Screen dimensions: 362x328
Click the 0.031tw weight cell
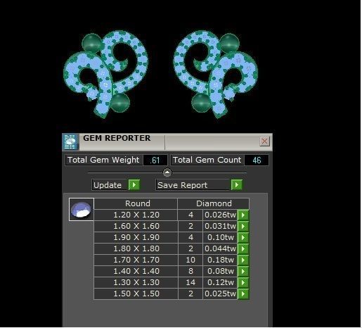(x=220, y=226)
